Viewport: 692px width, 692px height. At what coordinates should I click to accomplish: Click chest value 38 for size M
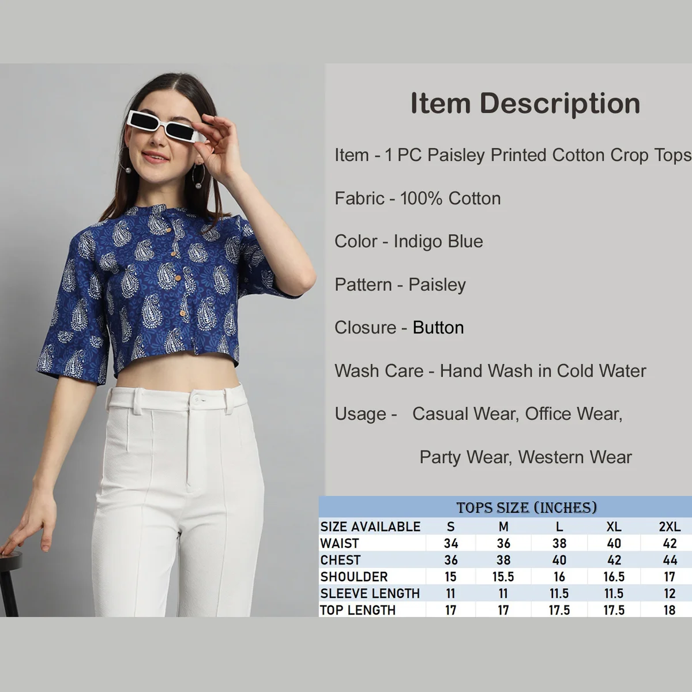[x=503, y=560]
